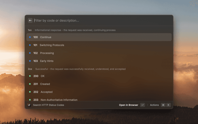
Task: Click the green dot beside 200 OK
Action: pos(30,76)
